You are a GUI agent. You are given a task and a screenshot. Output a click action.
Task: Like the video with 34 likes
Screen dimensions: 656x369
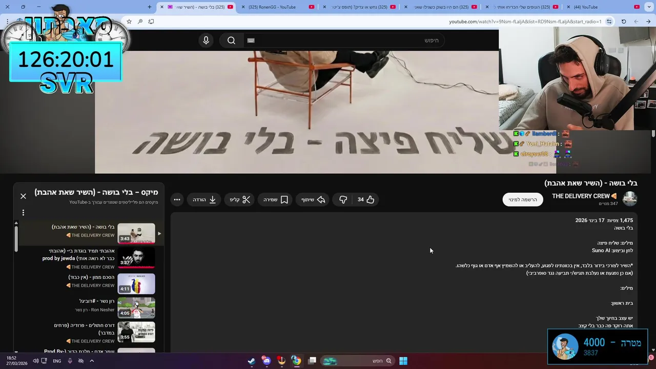(366, 199)
